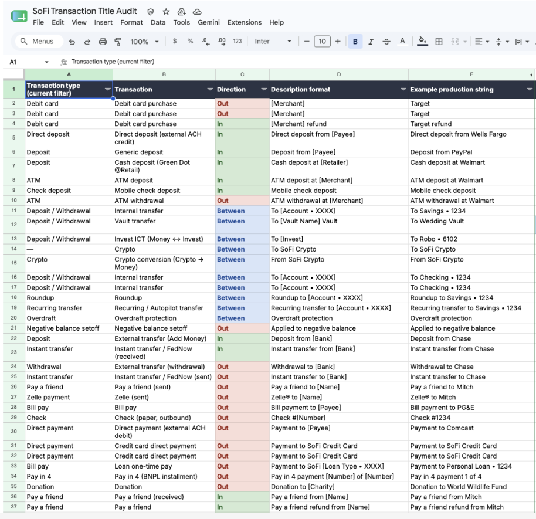Check the cloud save status icon
This screenshot has width=536, height=519.
(x=197, y=12)
